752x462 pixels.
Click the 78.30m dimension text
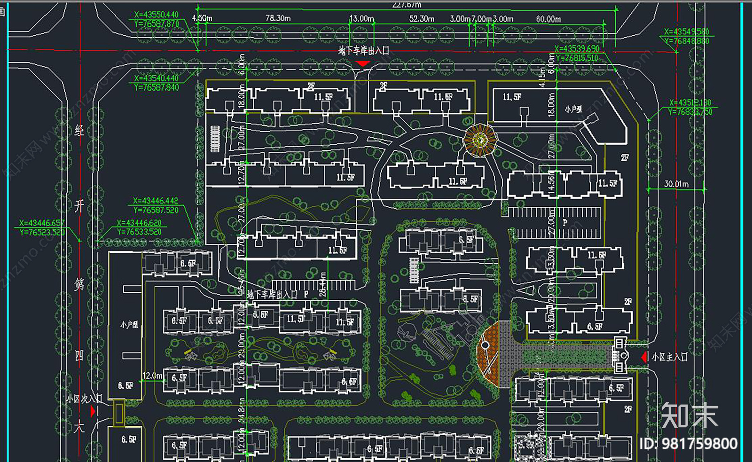click(x=278, y=18)
